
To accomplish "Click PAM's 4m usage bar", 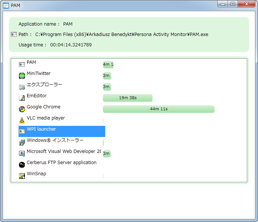I will [x=108, y=65].
